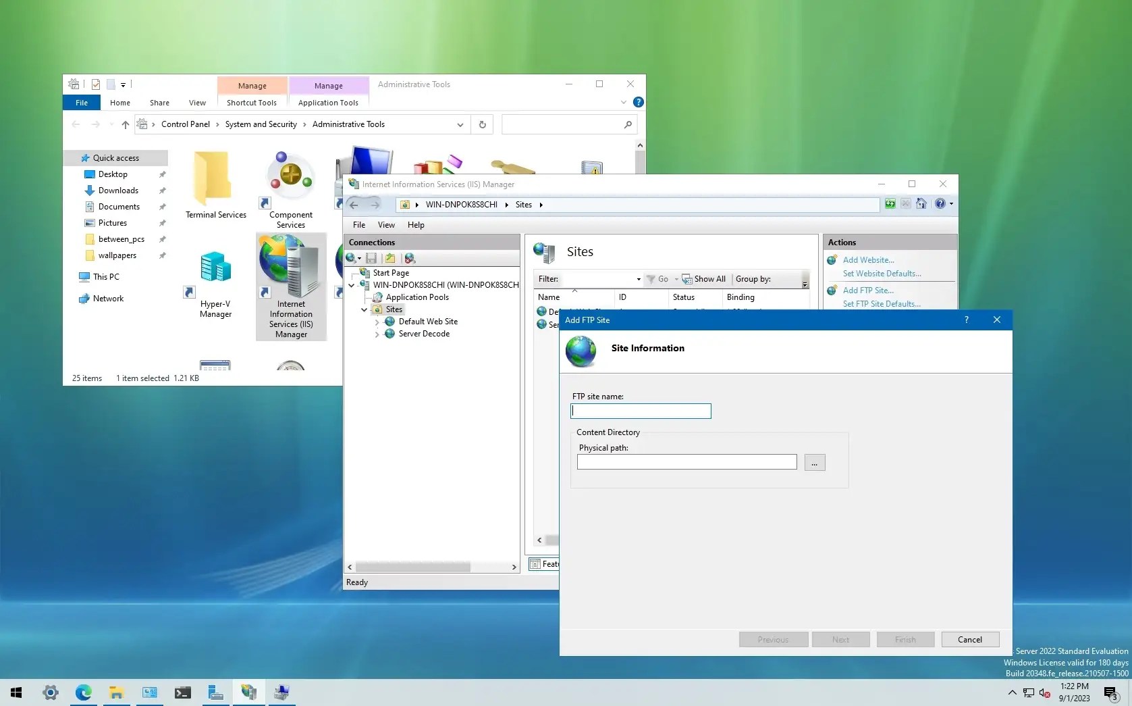Open Hyper-V Manager from Administrative Tools
The image size is (1132, 706).
click(215, 277)
